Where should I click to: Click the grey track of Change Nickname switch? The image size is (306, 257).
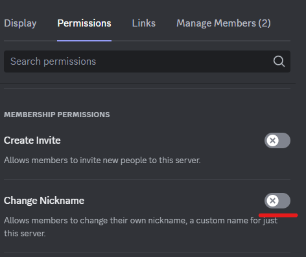click(x=284, y=201)
